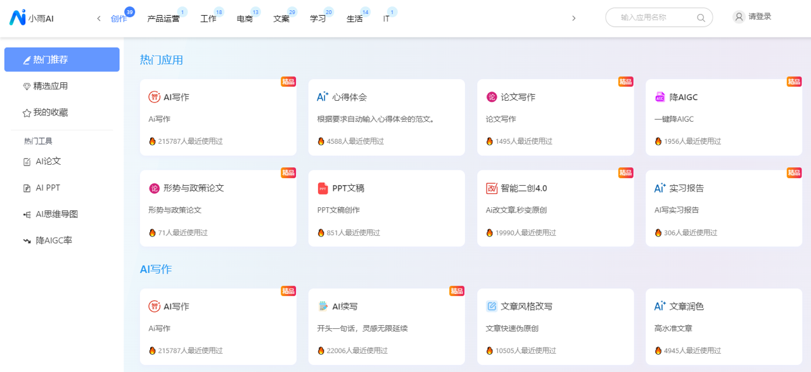Click the text 开头一句话，灵感无限延续
This screenshot has width=811, height=372.
[362, 328]
